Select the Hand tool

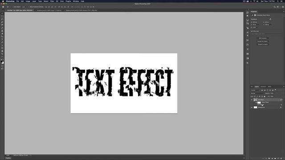(2, 51)
